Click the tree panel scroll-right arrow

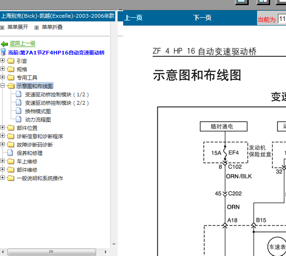(x=105, y=252)
